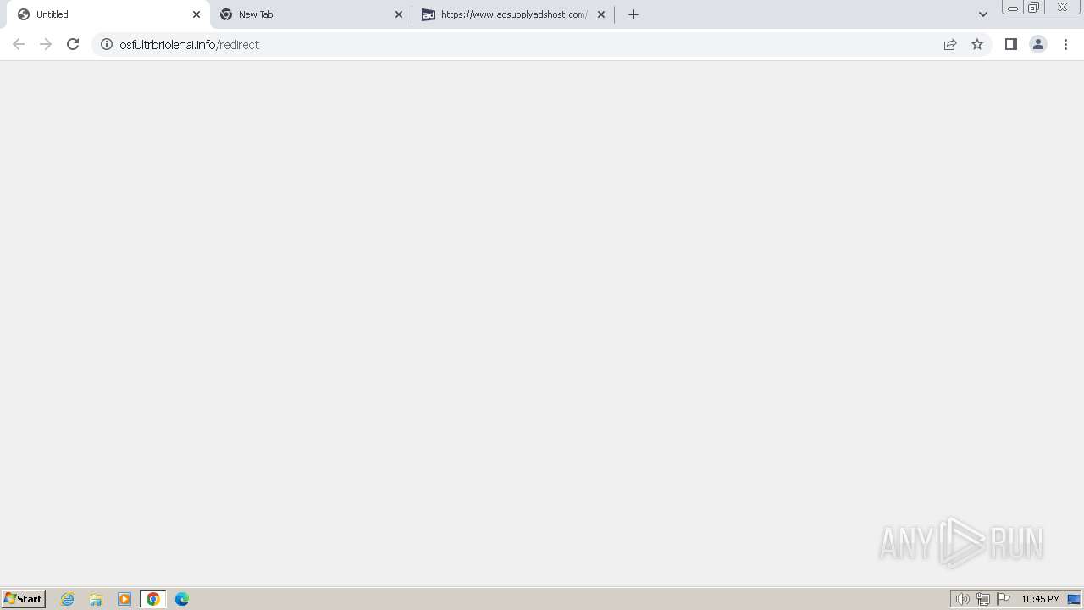The width and height of the screenshot is (1084, 610).
Task: Close the adsupplyadshost tab
Action: tap(601, 14)
